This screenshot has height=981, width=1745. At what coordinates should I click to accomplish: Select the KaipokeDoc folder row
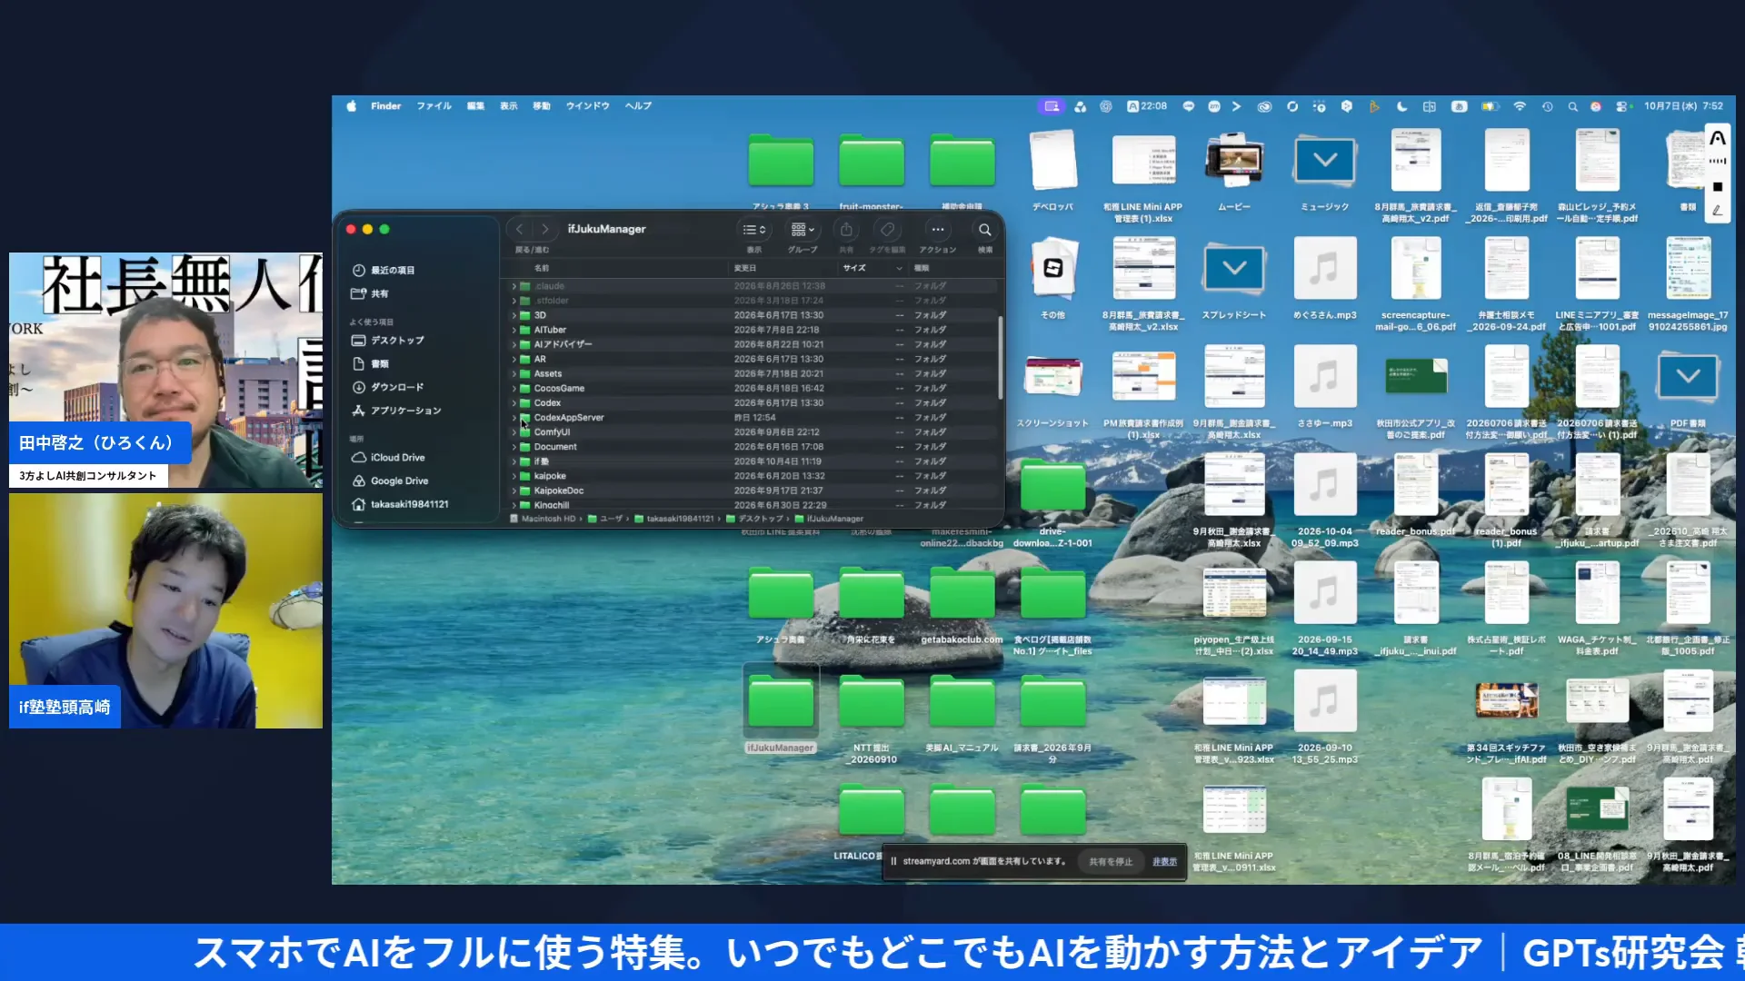click(x=753, y=490)
